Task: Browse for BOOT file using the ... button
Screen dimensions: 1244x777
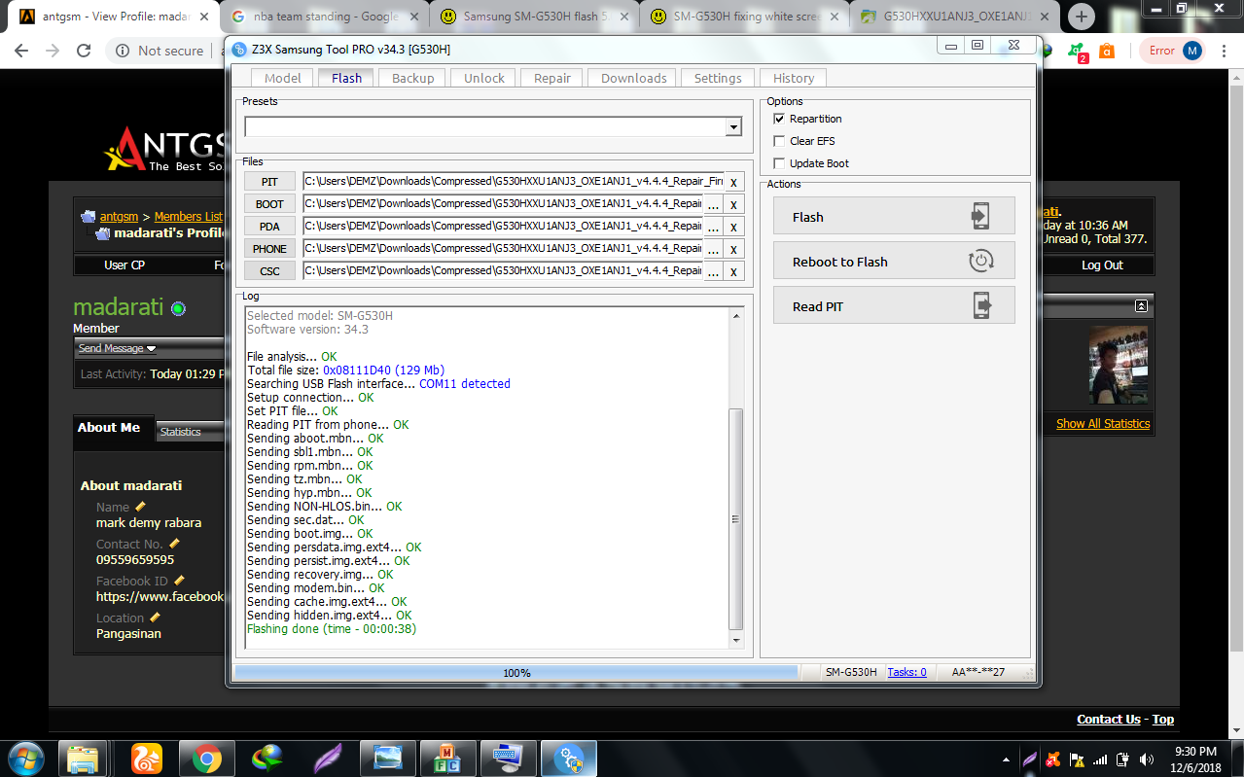Action: 713,204
